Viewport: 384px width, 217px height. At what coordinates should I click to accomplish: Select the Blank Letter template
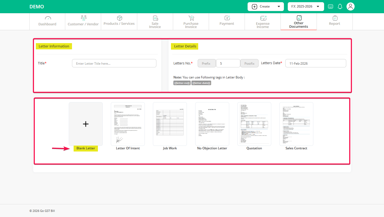85,124
